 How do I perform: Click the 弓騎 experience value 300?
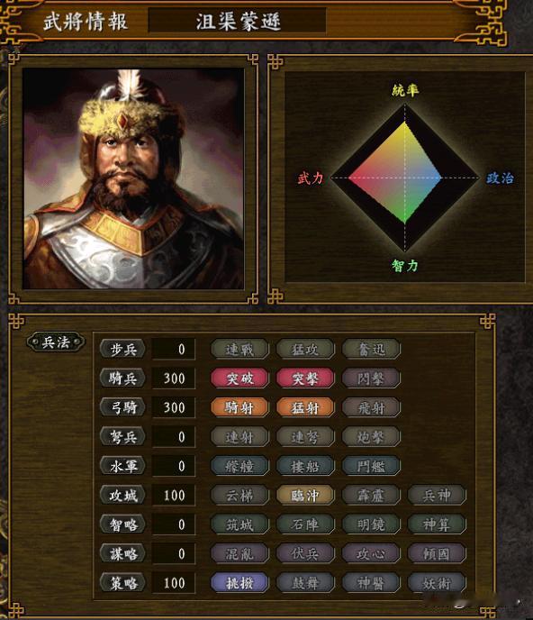tap(174, 407)
